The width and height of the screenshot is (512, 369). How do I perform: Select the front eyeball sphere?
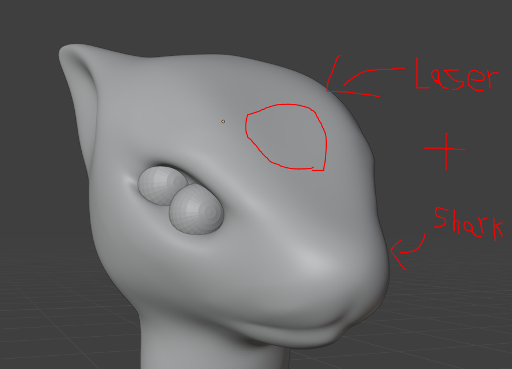tap(196, 209)
